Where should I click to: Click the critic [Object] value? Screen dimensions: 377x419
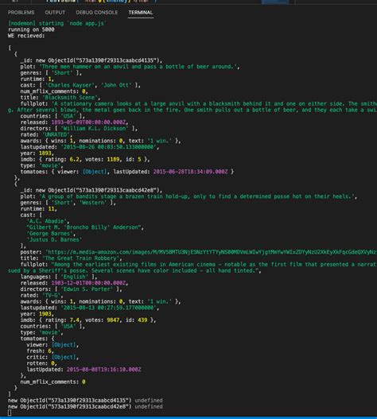(64, 357)
